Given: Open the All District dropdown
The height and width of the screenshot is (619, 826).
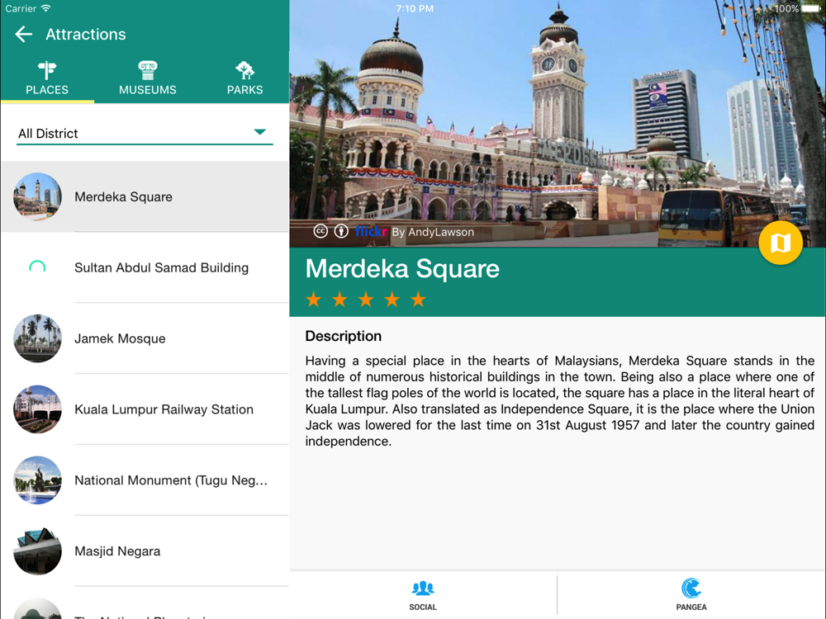Looking at the screenshot, I should point(145,134).
